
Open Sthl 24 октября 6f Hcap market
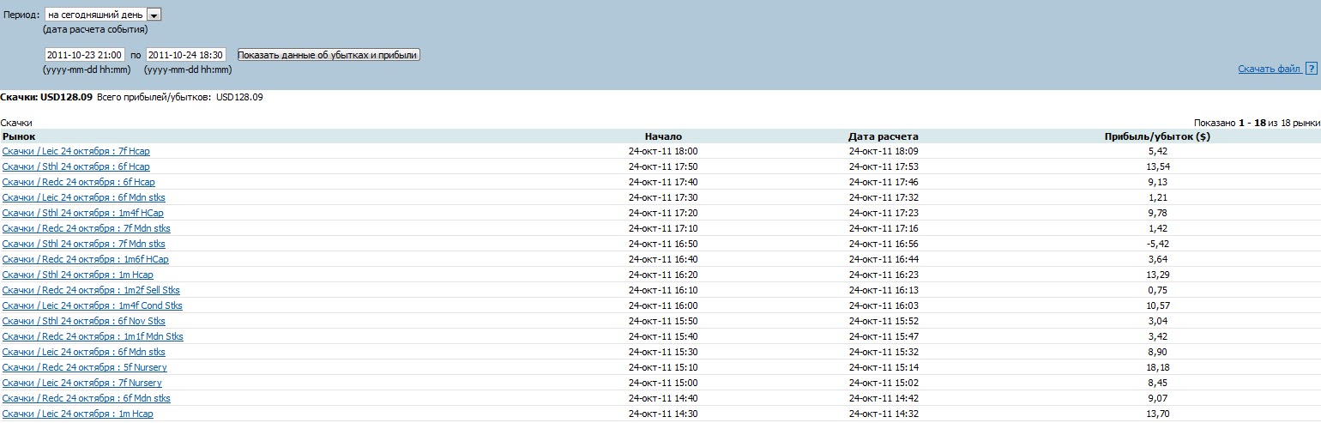tap(76, 166)
